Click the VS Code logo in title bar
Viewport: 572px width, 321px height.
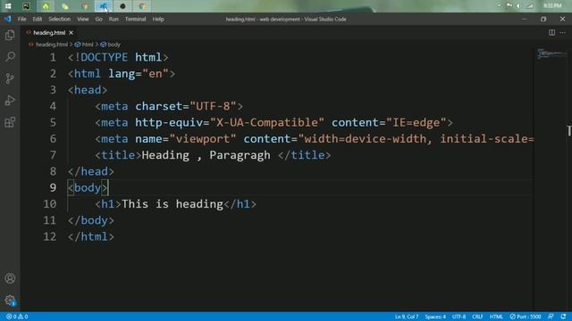[8, 19]
